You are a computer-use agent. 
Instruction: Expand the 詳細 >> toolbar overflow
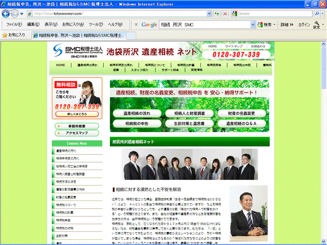click(x=287, y=25)
